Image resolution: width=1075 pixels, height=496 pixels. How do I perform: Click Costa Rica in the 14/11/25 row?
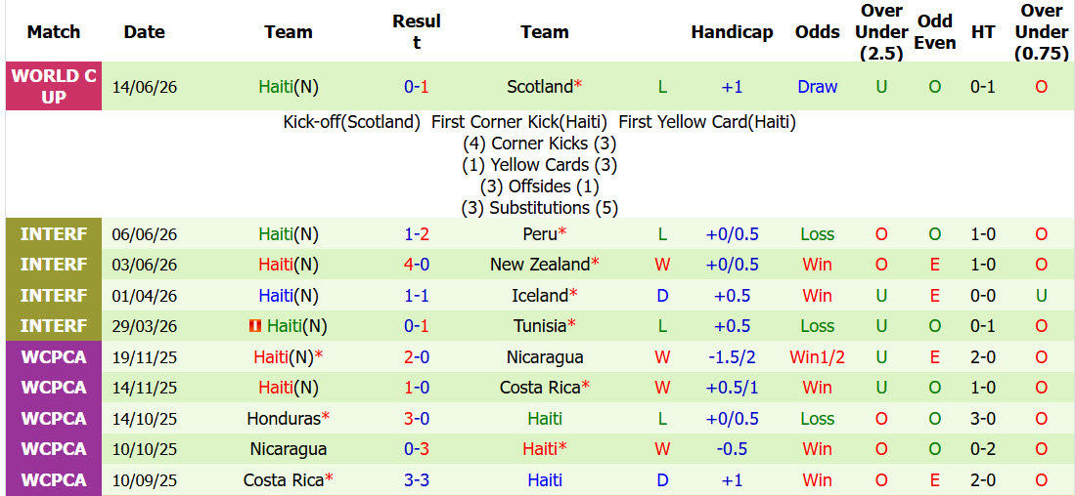[x=540, y=388]
